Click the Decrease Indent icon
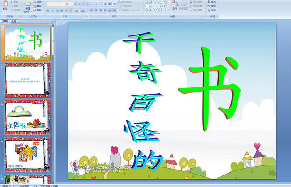This screenshot has width=291, height=187. [x=105, y=4]
